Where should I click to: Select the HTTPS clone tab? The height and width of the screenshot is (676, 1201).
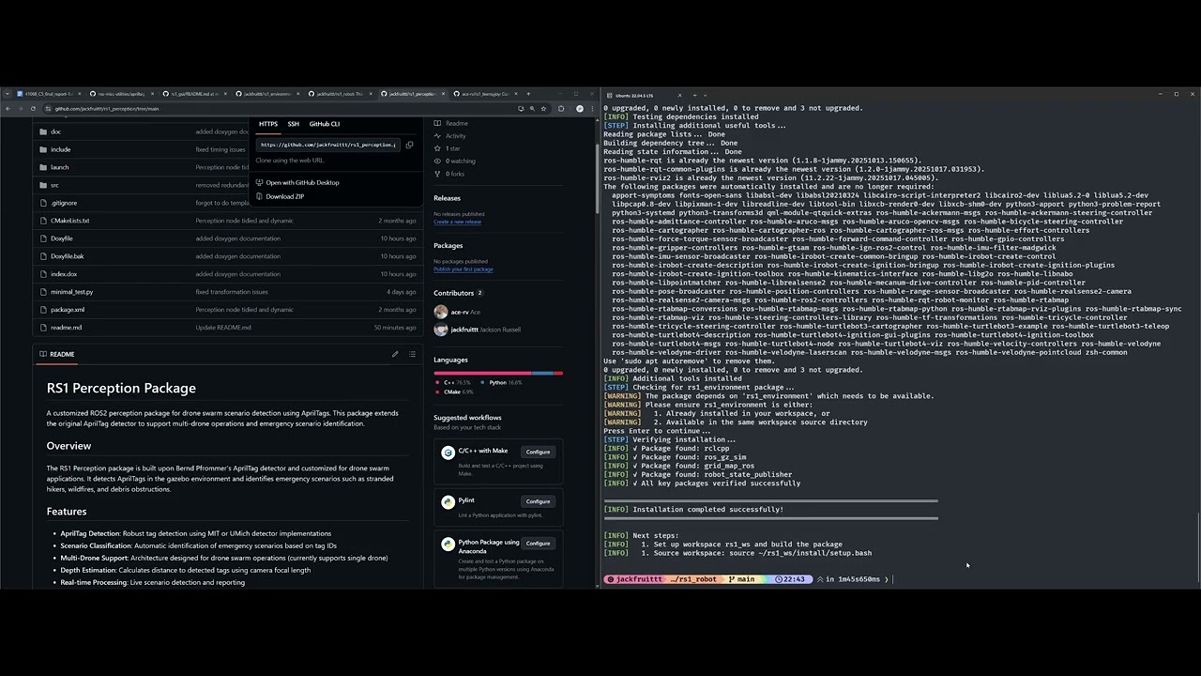click(268, 124)
